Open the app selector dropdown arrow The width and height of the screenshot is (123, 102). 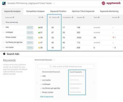click(x=54, y=3)
